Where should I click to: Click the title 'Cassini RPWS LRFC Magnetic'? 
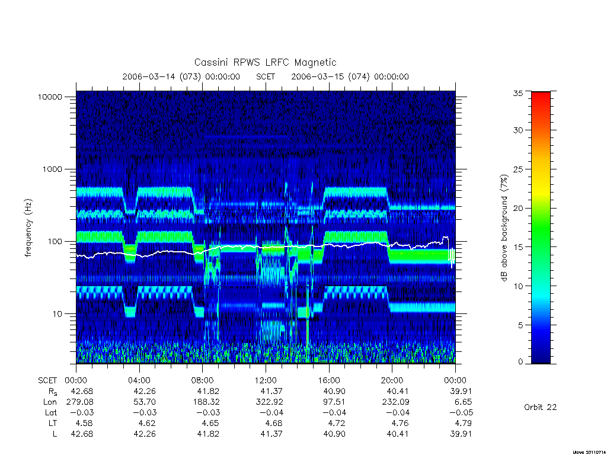pyautogui.click(x=265, y=62)
